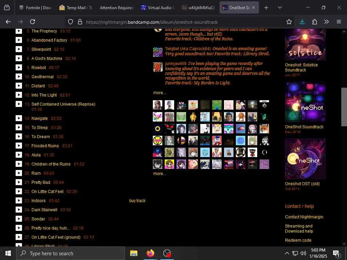This screenshot has width=347, height=260.
Task: Open the browser extensions menu
Action: pyautogui.click(x=314, y=22)
